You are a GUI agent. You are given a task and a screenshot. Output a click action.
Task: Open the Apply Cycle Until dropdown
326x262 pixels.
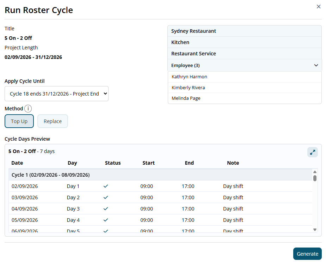point(56,94)
